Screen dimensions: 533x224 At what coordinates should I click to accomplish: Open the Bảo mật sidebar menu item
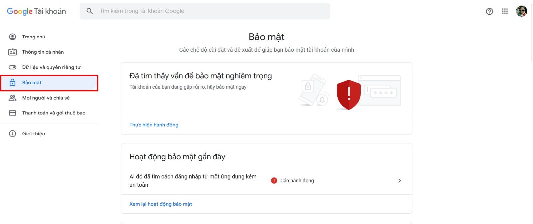pyautogui.click(x=32, y=82)
